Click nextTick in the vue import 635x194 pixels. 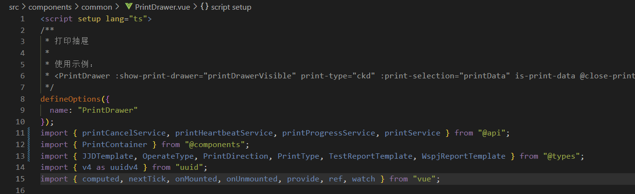[x=147, y=179]
